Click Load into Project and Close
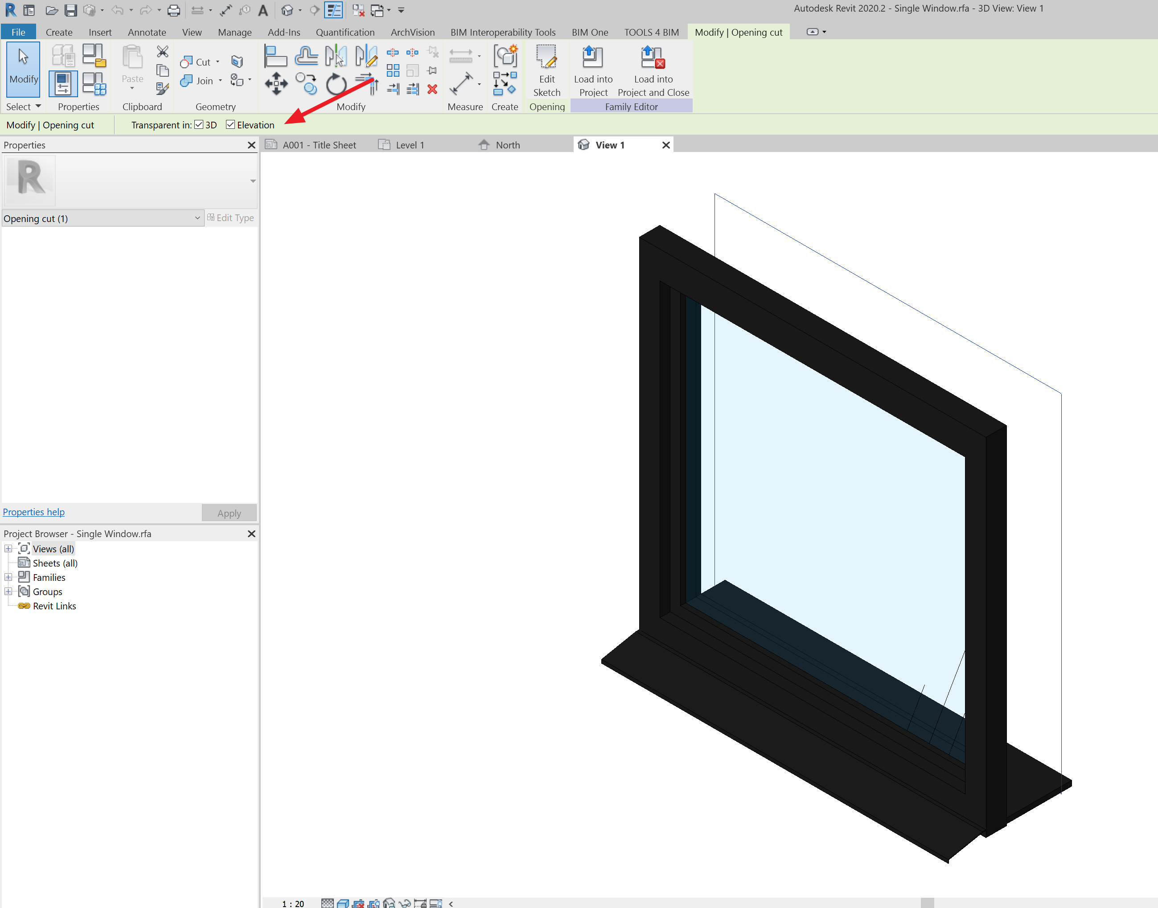Screen dimensions: 1158x908 click(x=653, y=71)
